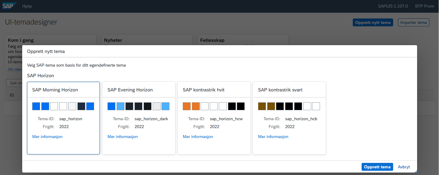This screenshot has height=175, width=439.
Task: Click the orange swatch of kontrastrik hvit
Action: click(x=186, y=106)
